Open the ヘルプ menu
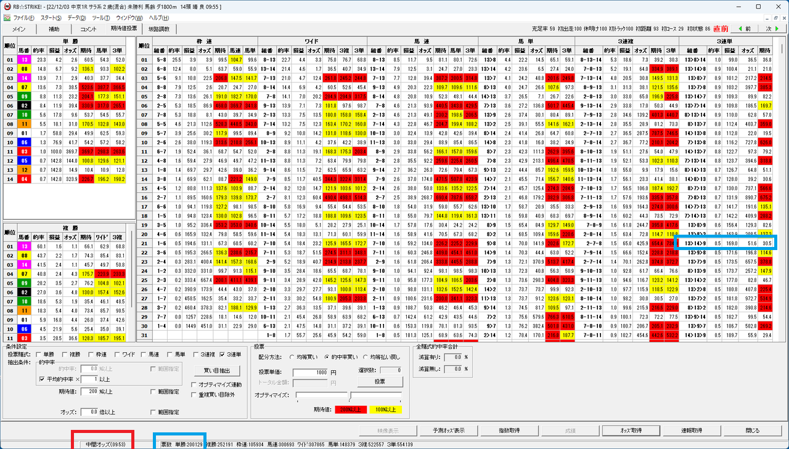This screenshot has height=449, width=789. pos(159,18)
